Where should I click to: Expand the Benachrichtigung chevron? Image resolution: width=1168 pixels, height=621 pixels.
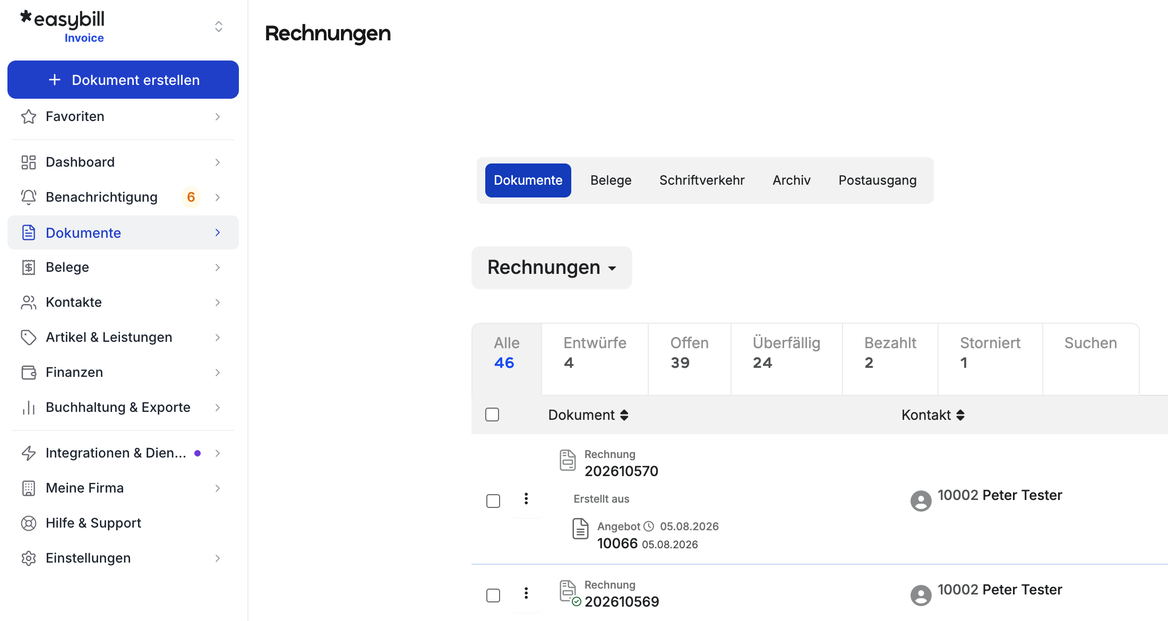(218, 197)
